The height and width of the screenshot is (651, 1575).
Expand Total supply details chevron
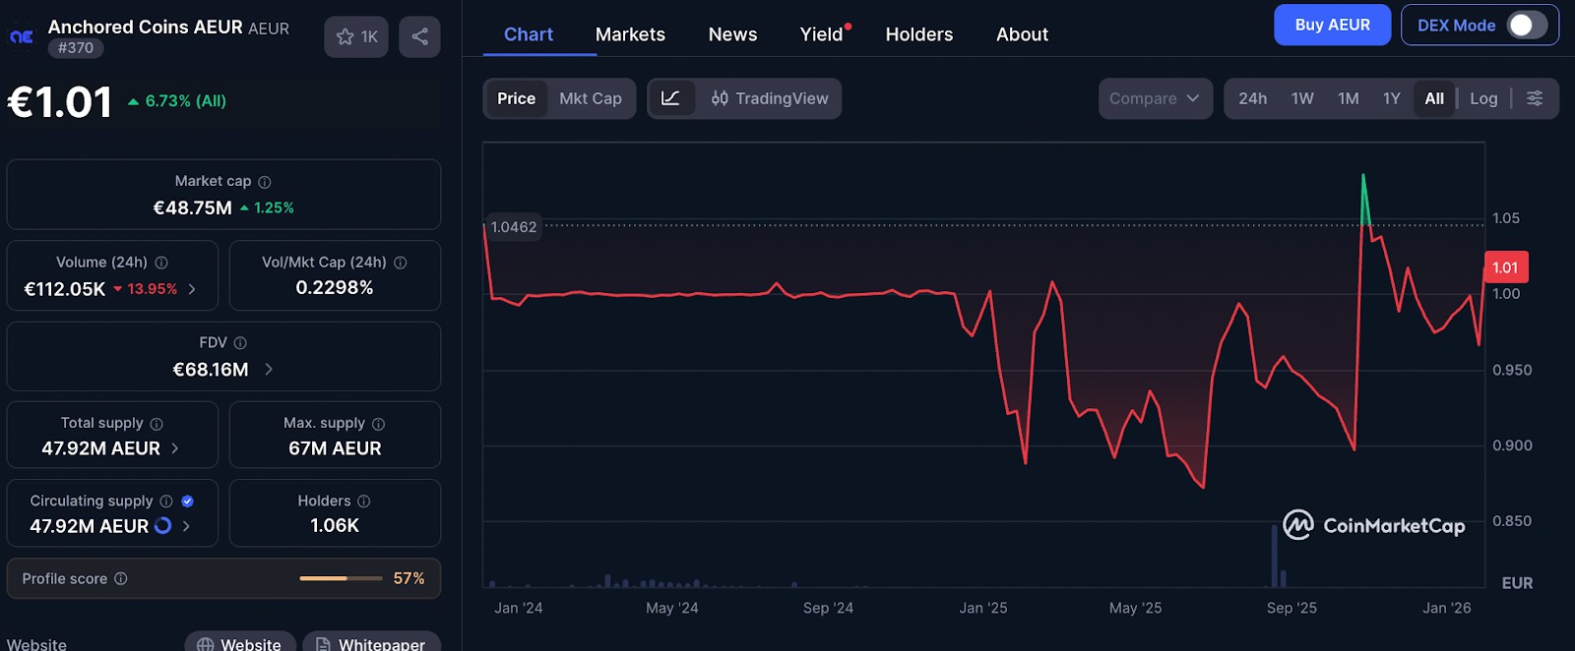pyautogui.click(x=175, y=448)
